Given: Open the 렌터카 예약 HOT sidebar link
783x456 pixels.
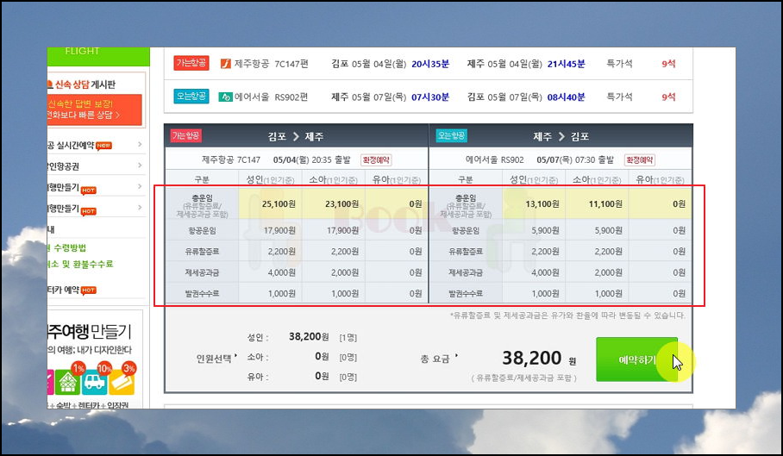Looking at the screenshot, I should coord(72,290).
